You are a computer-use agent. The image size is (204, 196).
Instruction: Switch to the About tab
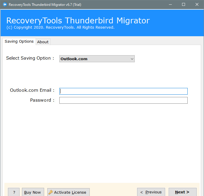coord(43,42)
